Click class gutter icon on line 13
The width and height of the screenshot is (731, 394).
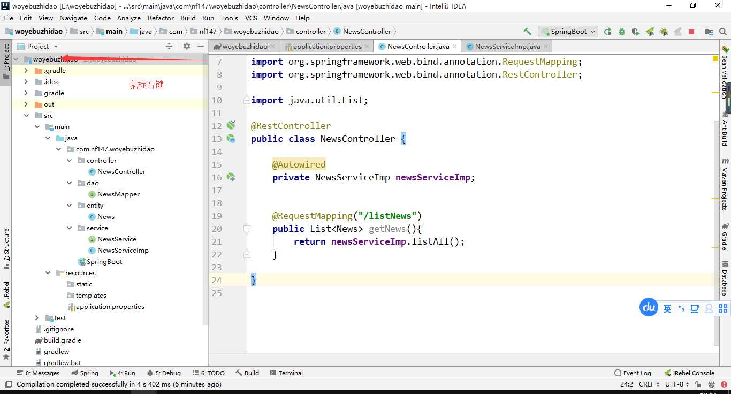tap(231, 138)
